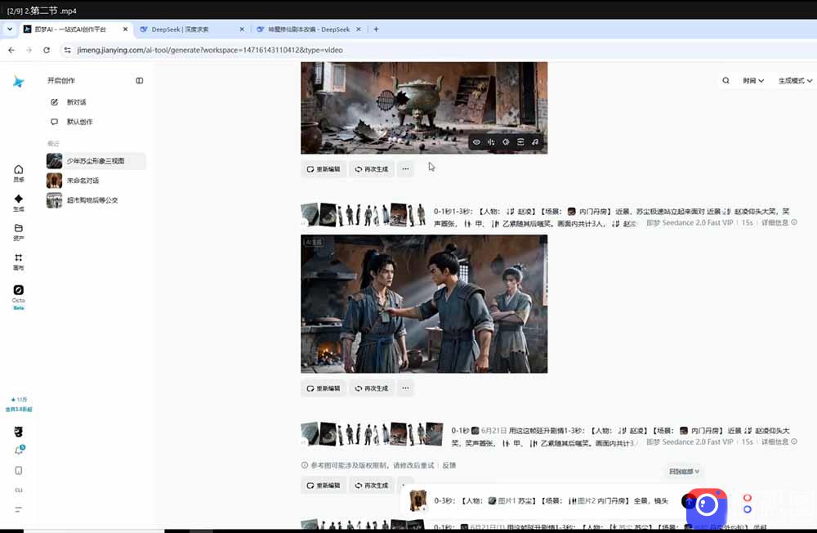Image resolution: width=817 pixels, height=533 pixels.
Task: Close the DeepSeek 深度求索 tab
Action: tap(242, 29)
